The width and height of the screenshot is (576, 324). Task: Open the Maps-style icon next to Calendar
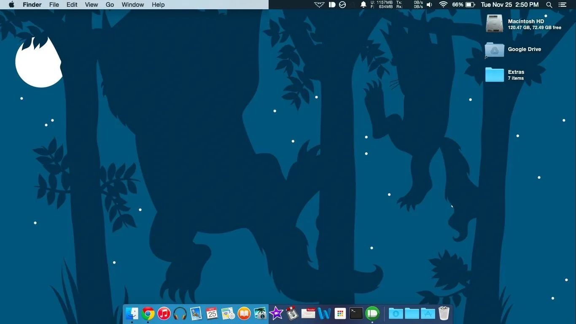pos(228,313)
